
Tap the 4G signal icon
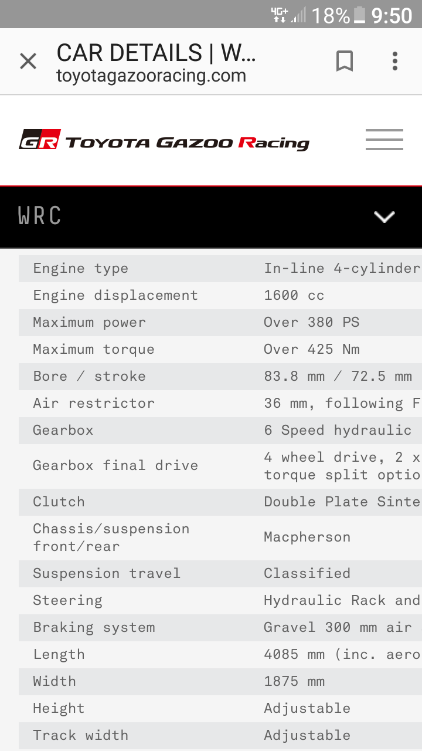point(280,15)
